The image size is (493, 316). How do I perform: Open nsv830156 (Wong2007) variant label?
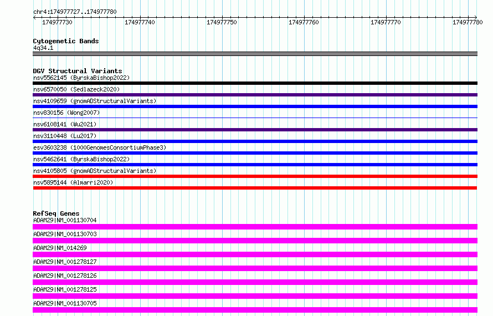(x=66, y=113)
